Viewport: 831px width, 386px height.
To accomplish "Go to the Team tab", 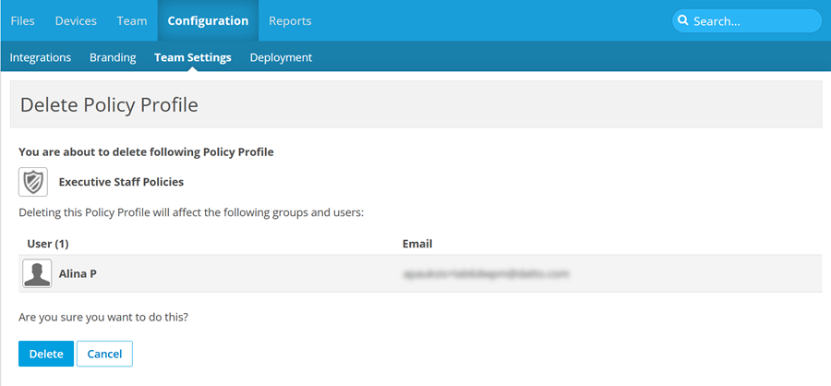I will pos(132,20).
